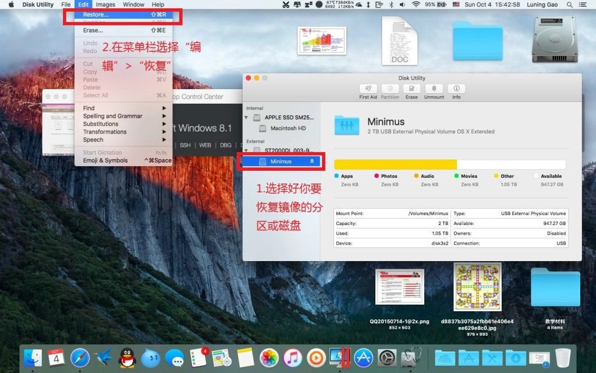Image resolution: width=596 pixels, height=373 pixels.
Task: Click the Partition toolbar icon
Action: pyautogui.click(x=390, y=89)
